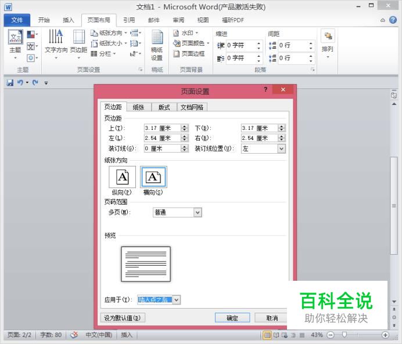The width and height of the screenshot is (402, 344).
Task: Open the Orientation (纸张方向) ribbon menu
Action: (x=109, y=33)
